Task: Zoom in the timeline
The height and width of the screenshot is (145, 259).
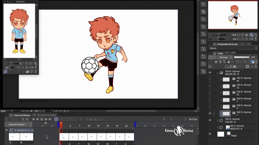Action: click(x=27, y=119)
